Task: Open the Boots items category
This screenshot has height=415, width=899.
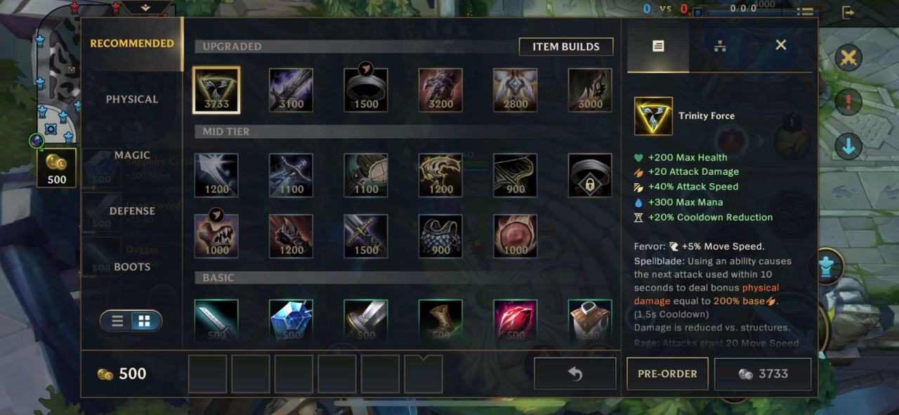Action: point(132,267)
